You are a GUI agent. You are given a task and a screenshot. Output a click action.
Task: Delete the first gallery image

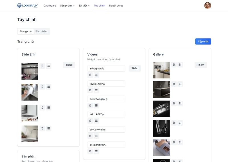(174, 65)
